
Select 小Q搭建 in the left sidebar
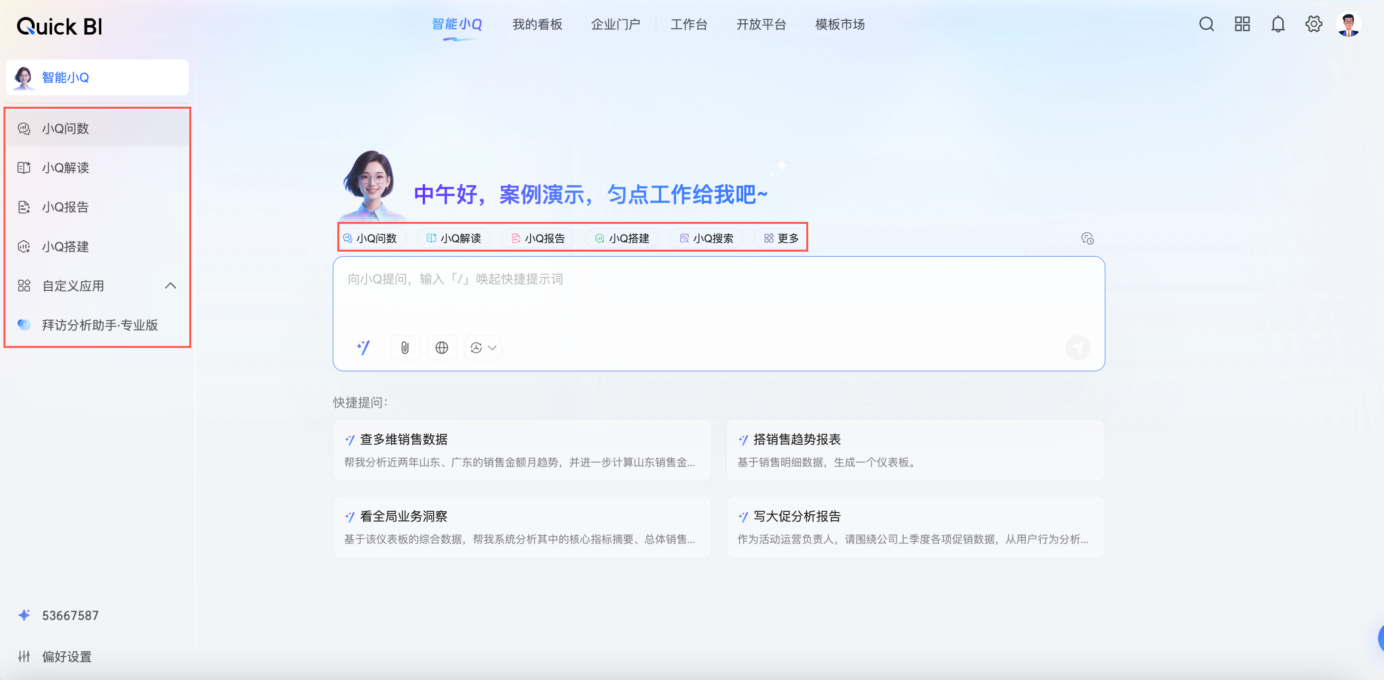97,246
